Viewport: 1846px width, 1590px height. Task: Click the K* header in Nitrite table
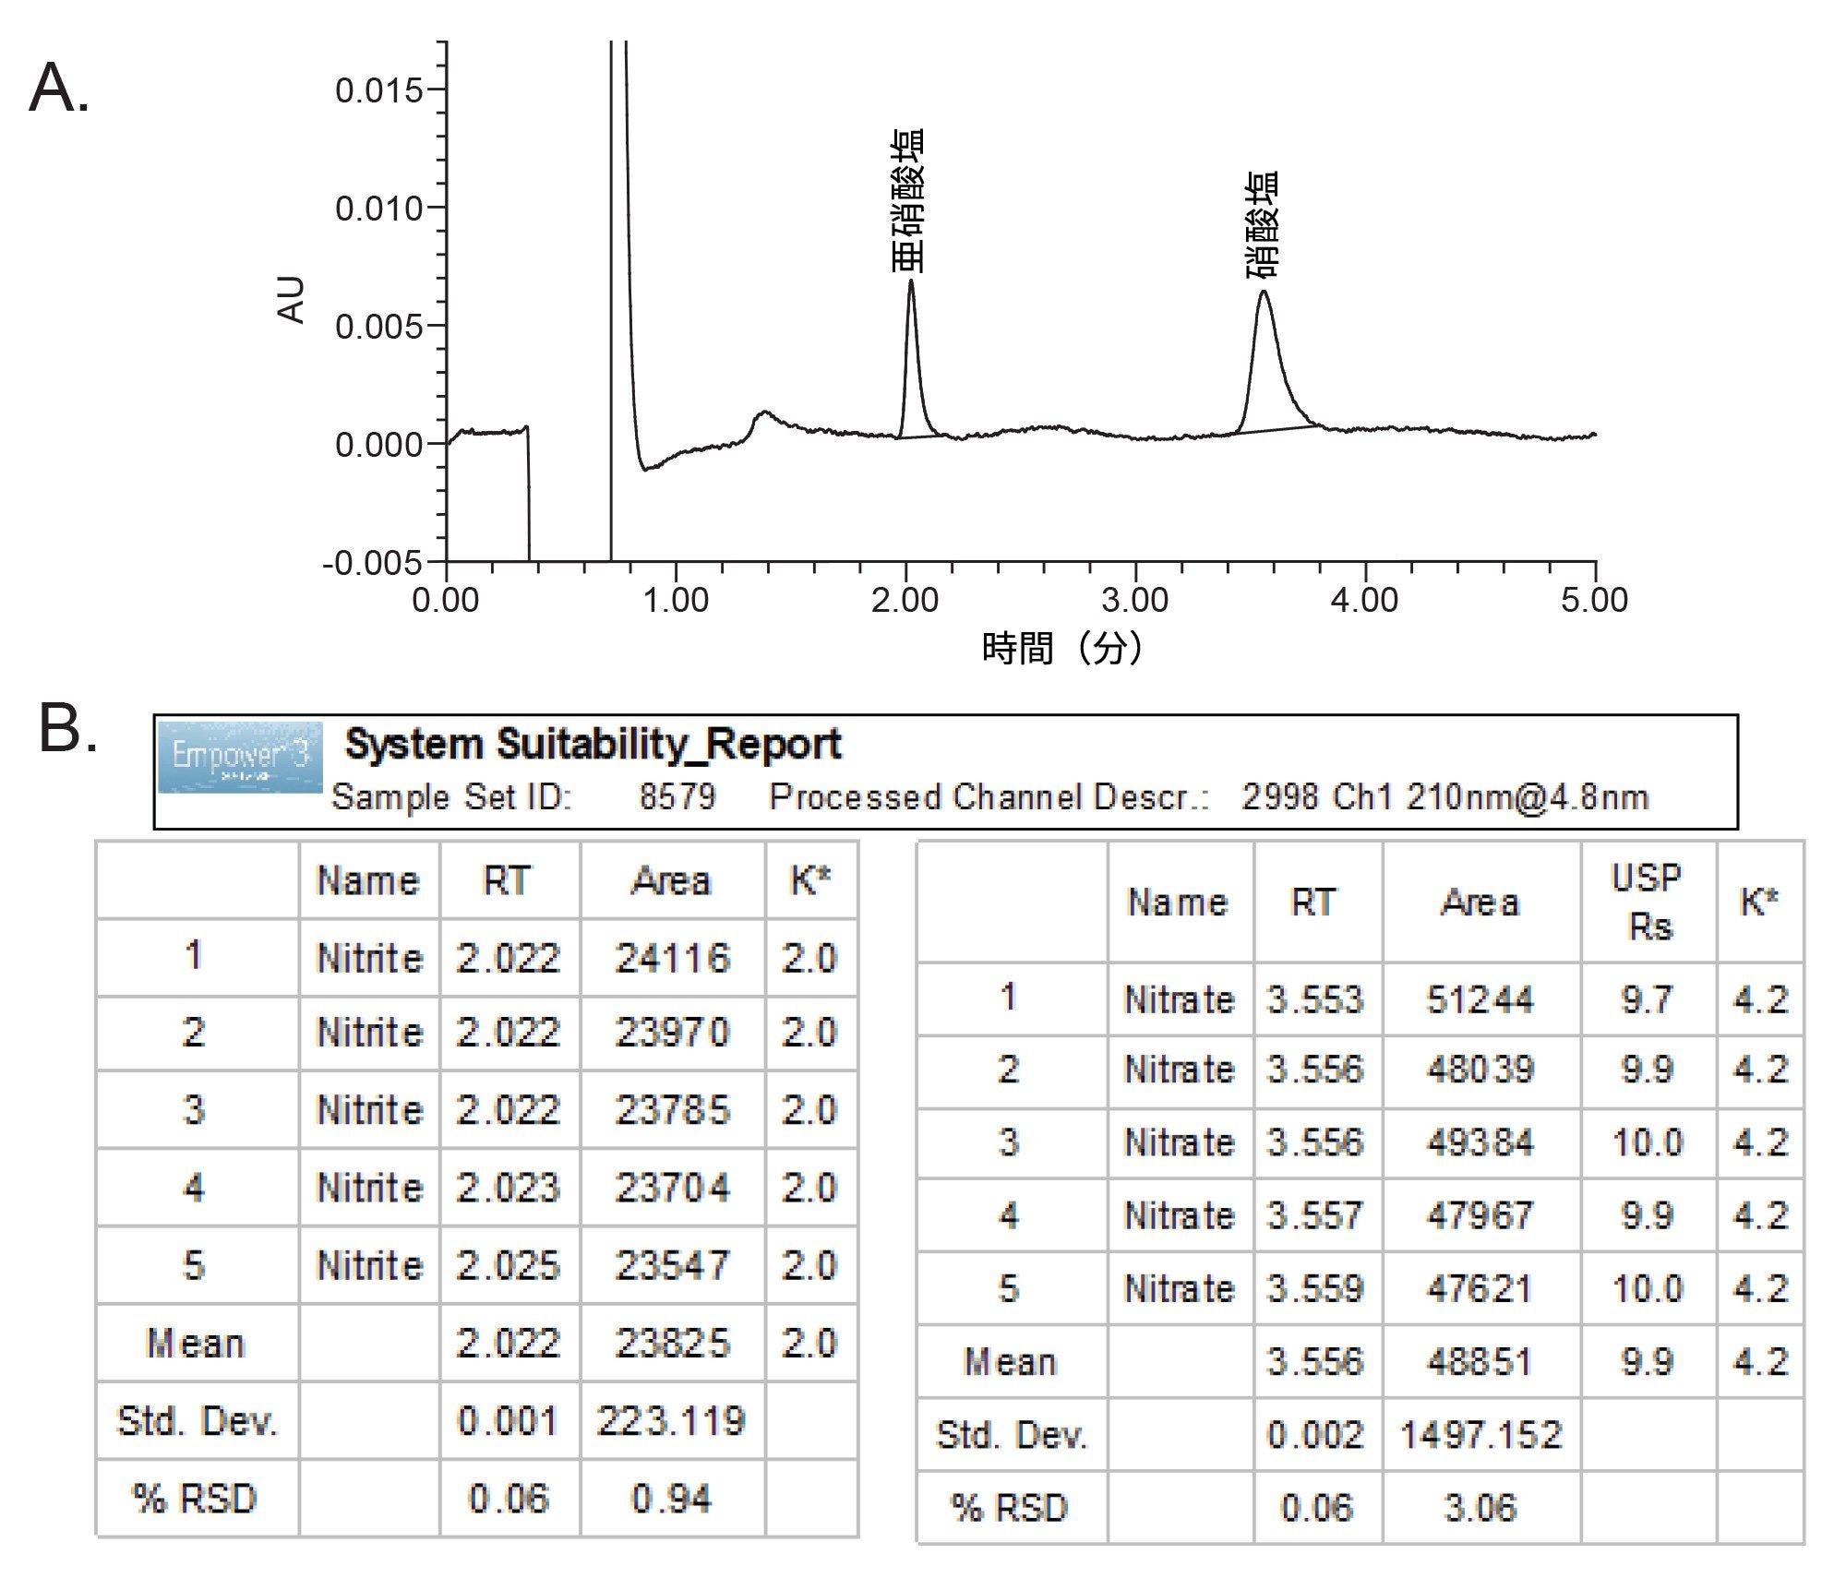[x=810, y=881]
